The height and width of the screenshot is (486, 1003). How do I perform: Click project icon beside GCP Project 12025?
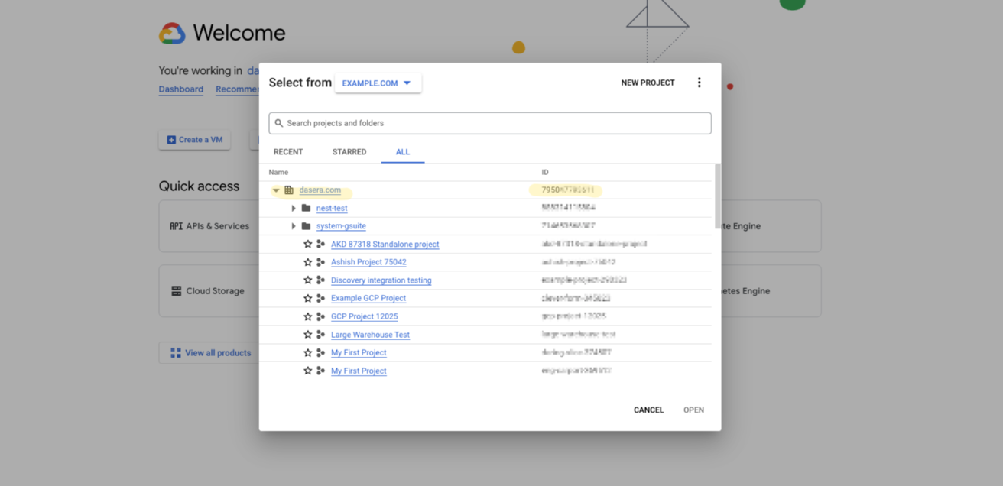coord(321,316)
